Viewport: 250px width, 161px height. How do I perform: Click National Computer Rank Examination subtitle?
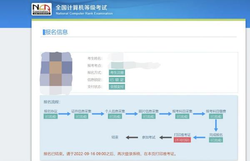coord(84,13)
